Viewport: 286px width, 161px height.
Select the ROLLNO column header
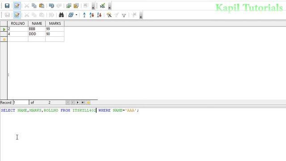pos(18,23)
